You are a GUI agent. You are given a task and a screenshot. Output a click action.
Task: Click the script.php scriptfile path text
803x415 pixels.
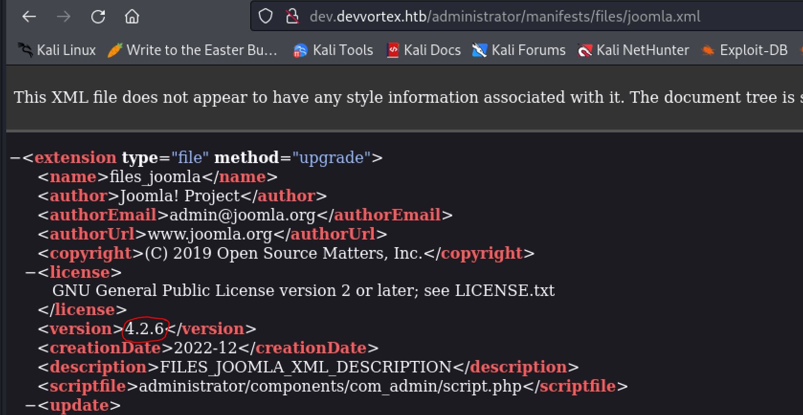coord(330,386)
